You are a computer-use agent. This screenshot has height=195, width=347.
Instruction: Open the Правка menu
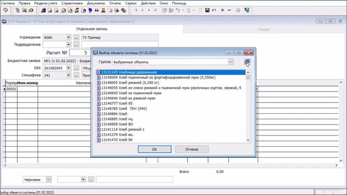(24, 3)
